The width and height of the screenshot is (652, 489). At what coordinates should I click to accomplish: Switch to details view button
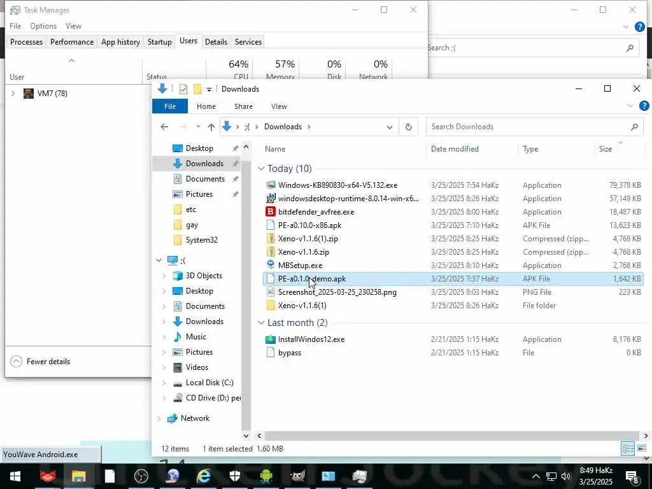click(628, 448)
